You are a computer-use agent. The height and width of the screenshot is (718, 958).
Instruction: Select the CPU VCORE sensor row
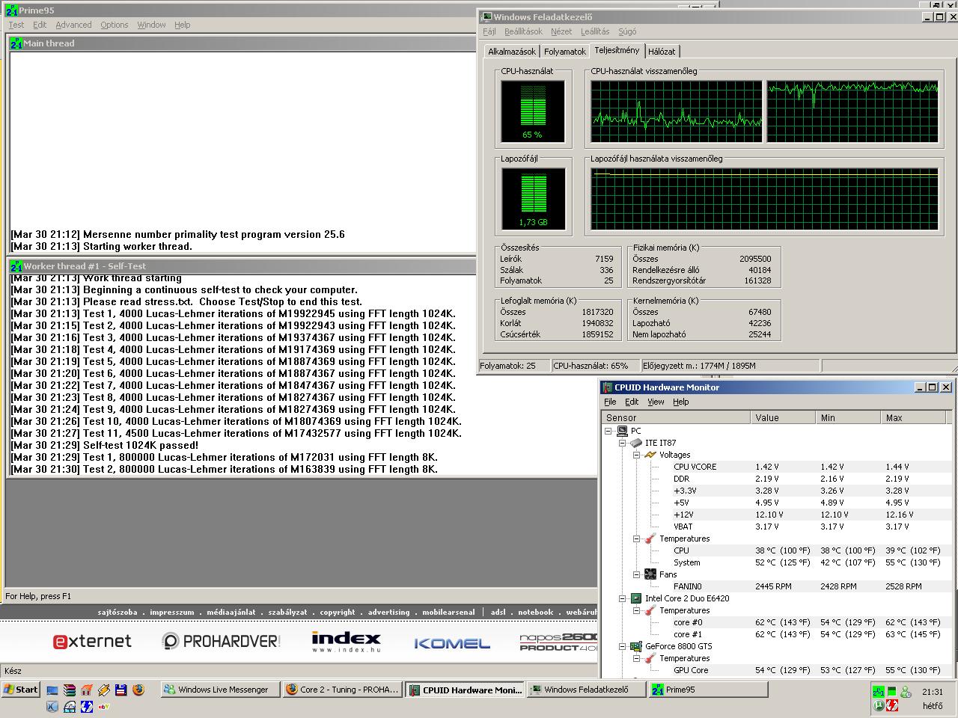click(x=695, y=467)
